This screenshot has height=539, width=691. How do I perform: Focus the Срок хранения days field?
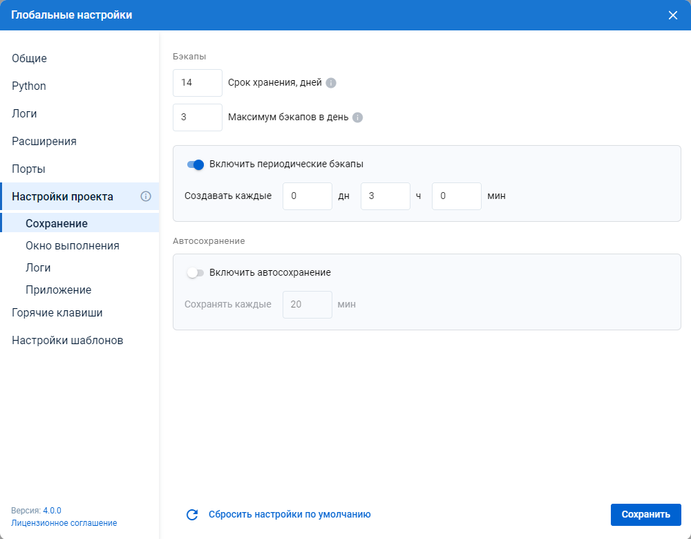(x=198, y=83)
